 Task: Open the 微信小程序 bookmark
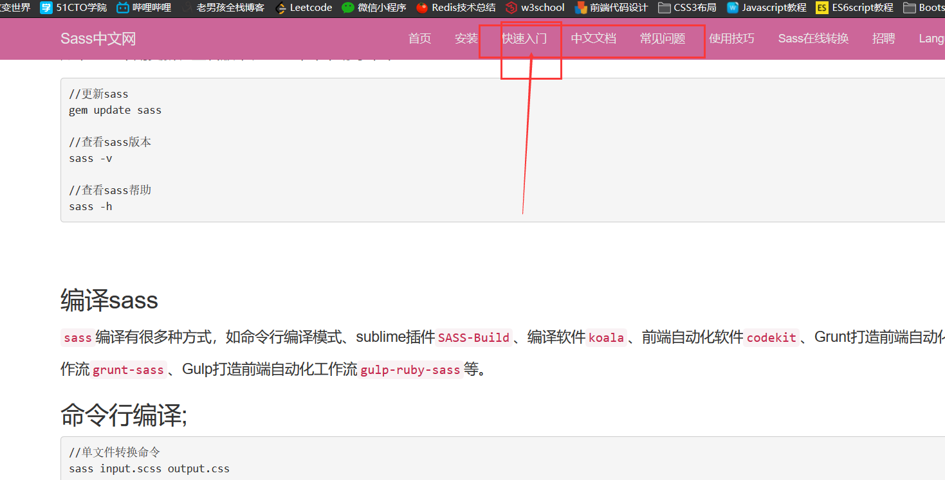click(374, 8)
